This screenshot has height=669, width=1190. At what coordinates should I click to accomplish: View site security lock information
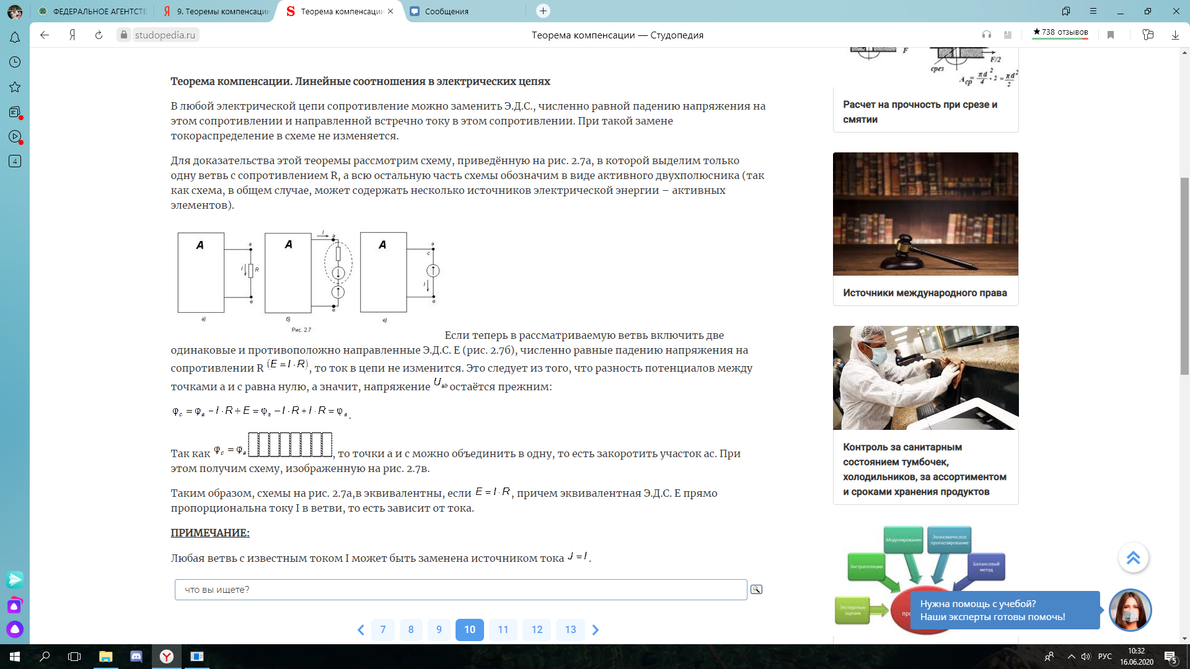(124, 35)
